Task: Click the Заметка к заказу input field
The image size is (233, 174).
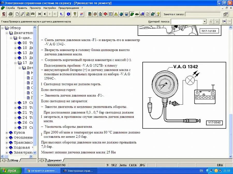Action: pos(203,14)
